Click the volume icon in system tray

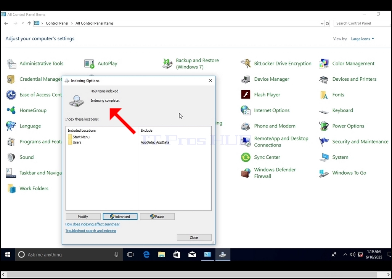point(352,255)
